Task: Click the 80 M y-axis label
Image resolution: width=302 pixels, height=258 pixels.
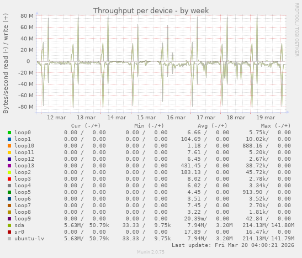Action: [27, 16]
